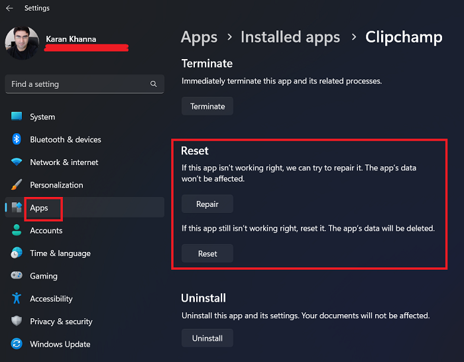Go to Installed apps breadcrumb
The width and height of the screenshot is (464, 362).
290,37
